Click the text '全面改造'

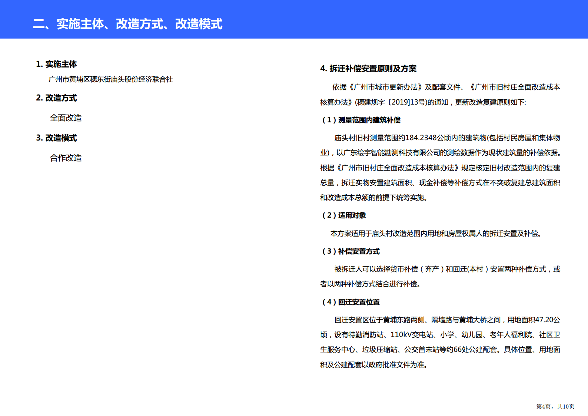66,118
